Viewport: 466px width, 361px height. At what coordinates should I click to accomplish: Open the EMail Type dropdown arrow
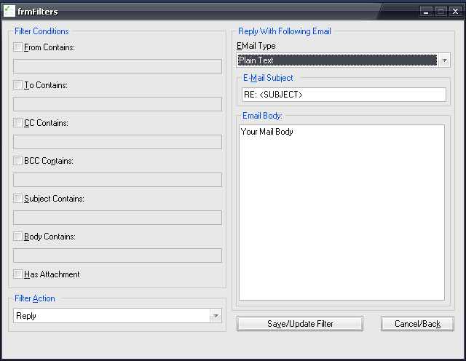click(444, 60)
